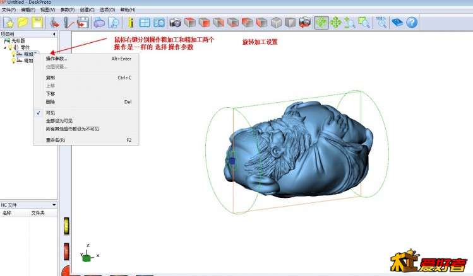Toggle light bulb of second operation item
The image size is (473, 276).
pyautogui.click(x=13, y=60)
